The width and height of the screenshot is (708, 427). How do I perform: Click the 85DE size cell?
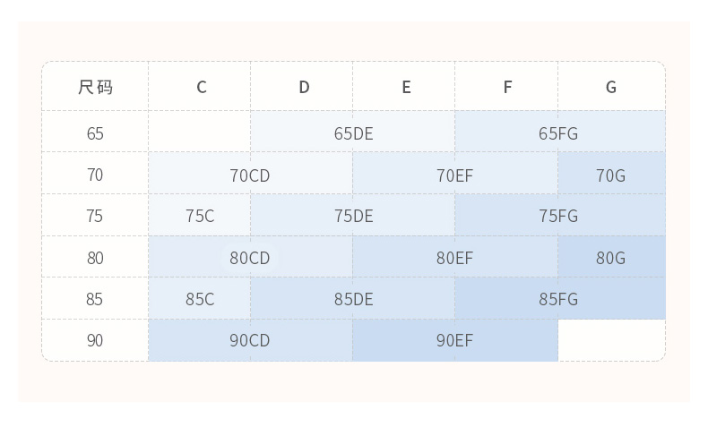[x=353, y=299]
